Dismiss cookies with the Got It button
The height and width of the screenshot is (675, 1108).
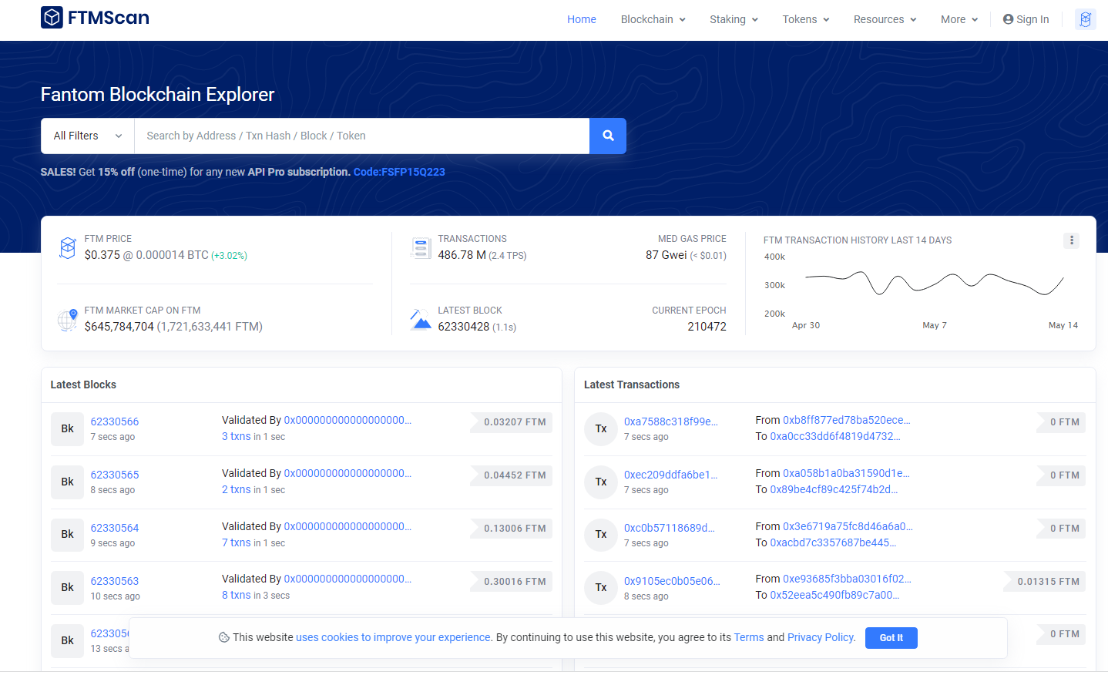[891, 637]
